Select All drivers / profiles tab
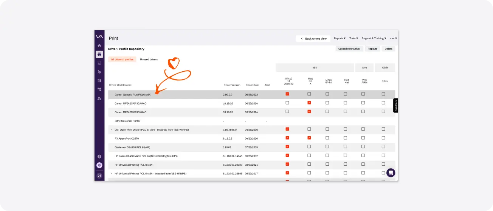 pyautogui.click(x=122, y=59)
